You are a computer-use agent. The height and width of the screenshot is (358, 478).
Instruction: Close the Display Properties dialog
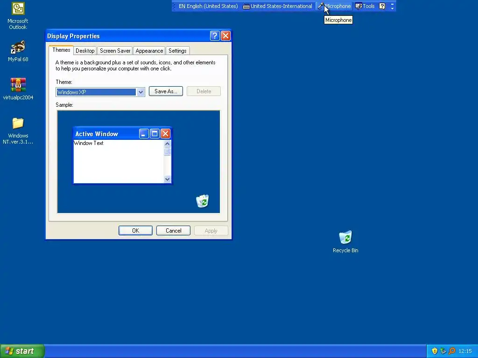coord(225,36)
